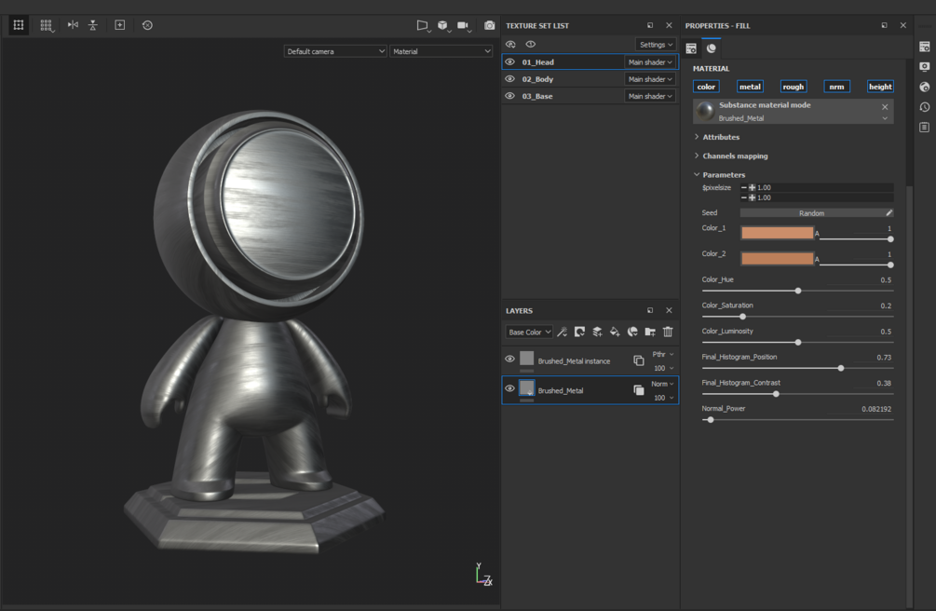Toggle horizontal mirror symmetry
Viewport: 936px width, 611px height.
tap(73, 25)
